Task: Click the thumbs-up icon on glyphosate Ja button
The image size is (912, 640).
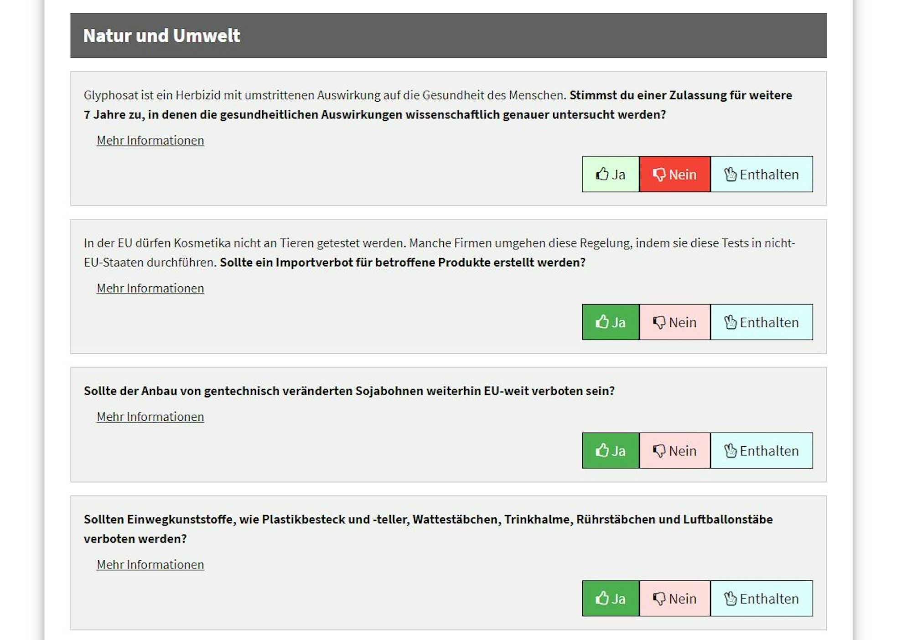Action: click(601, 174)
